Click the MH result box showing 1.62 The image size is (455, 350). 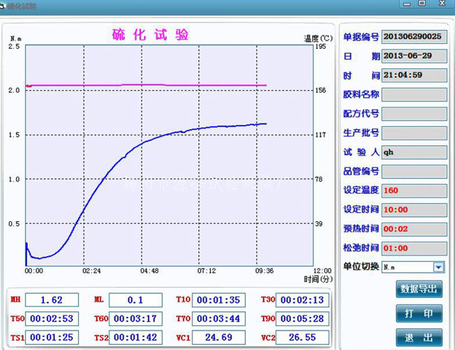[x=52, y=300]
